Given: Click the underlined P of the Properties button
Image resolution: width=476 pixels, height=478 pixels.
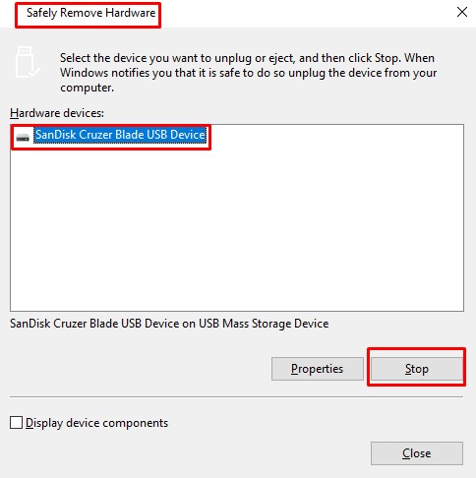Looking at the screenshot, I should pos(295,369).
